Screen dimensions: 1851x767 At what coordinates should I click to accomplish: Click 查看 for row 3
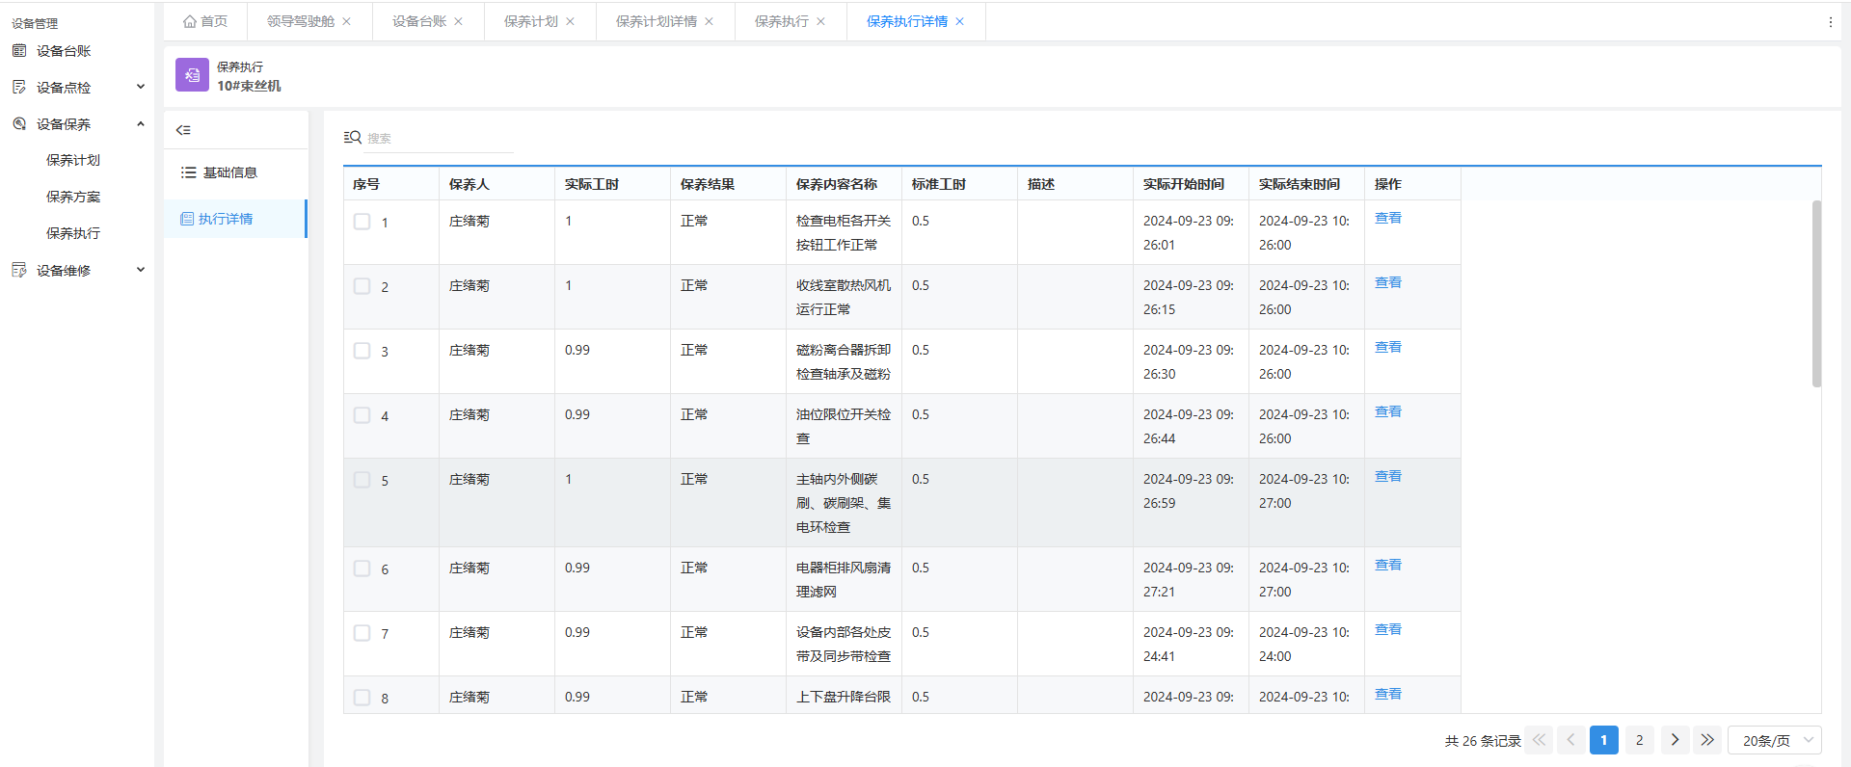point(1388,347)
